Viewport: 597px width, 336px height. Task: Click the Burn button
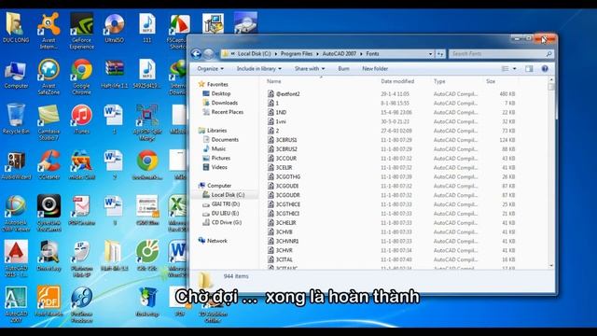(343, 68)
